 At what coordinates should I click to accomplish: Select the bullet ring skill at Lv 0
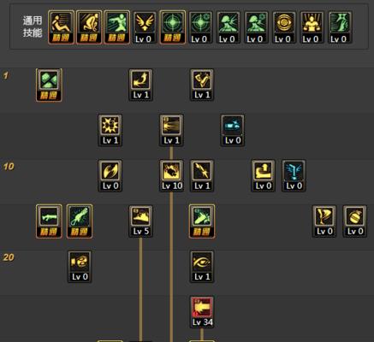(x=80, y=266)
